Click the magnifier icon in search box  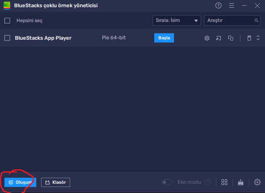click(257, 20)
